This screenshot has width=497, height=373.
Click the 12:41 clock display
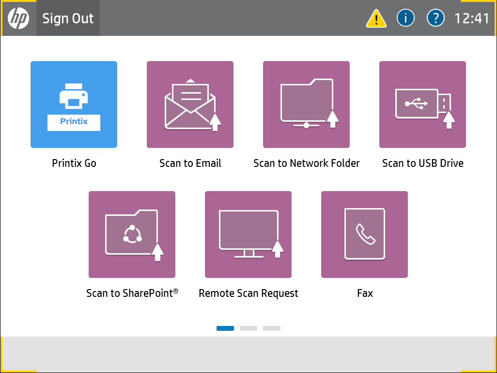[x=471, y=18]
